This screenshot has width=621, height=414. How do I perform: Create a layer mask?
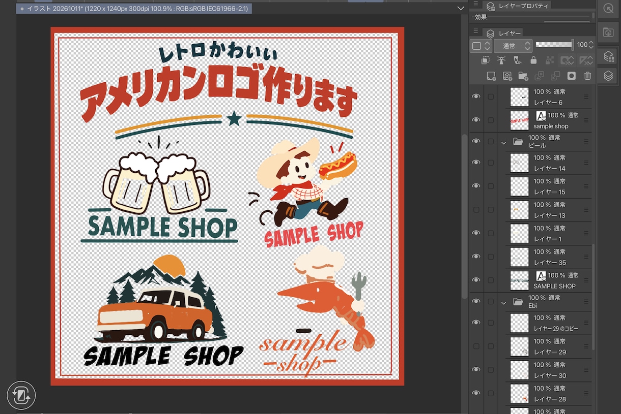click(571, 76)
